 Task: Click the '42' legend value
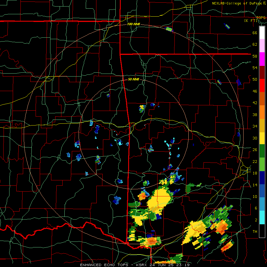click(x=255, y=103)
